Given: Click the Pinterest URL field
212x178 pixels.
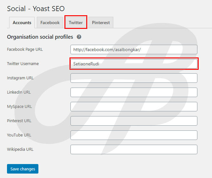Looking at the screenshot, I should 134,121.
